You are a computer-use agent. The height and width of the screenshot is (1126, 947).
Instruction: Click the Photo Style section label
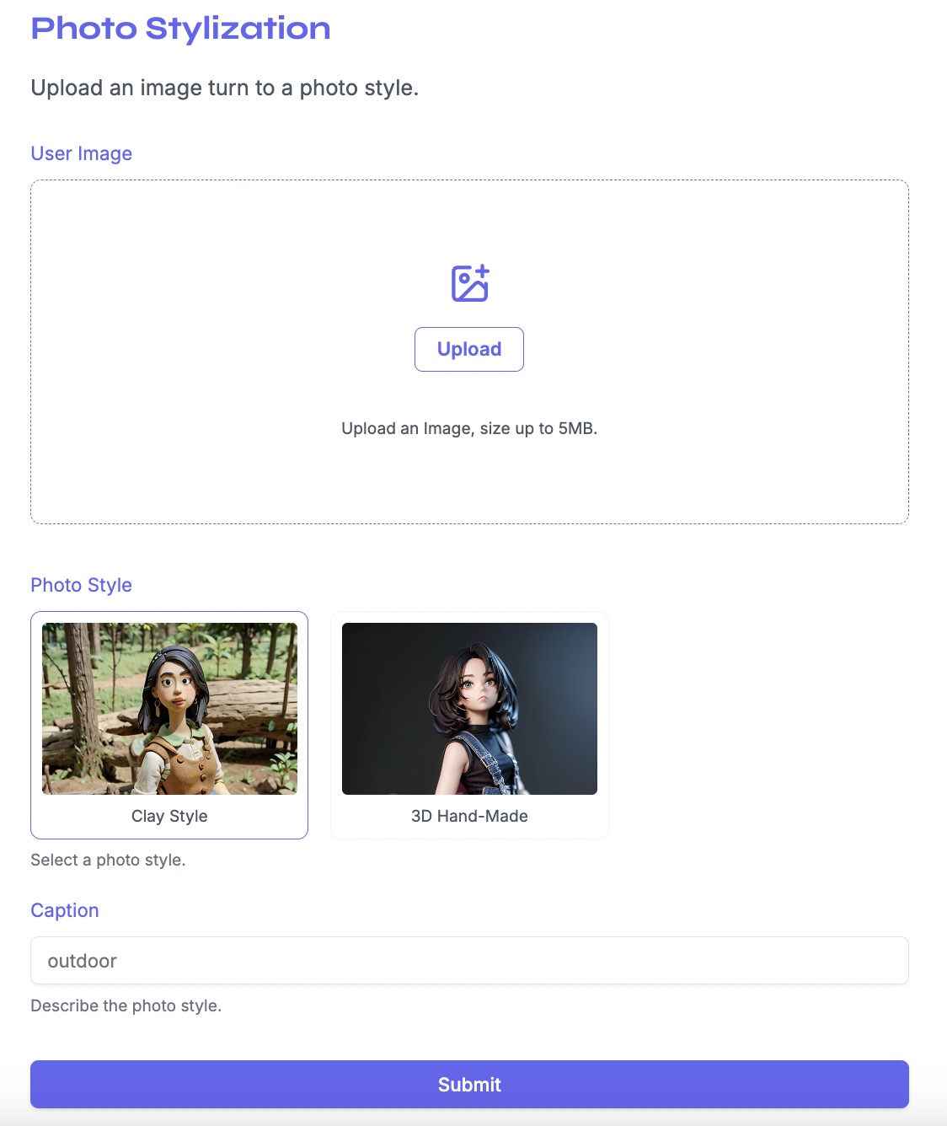tap(81, 584)
